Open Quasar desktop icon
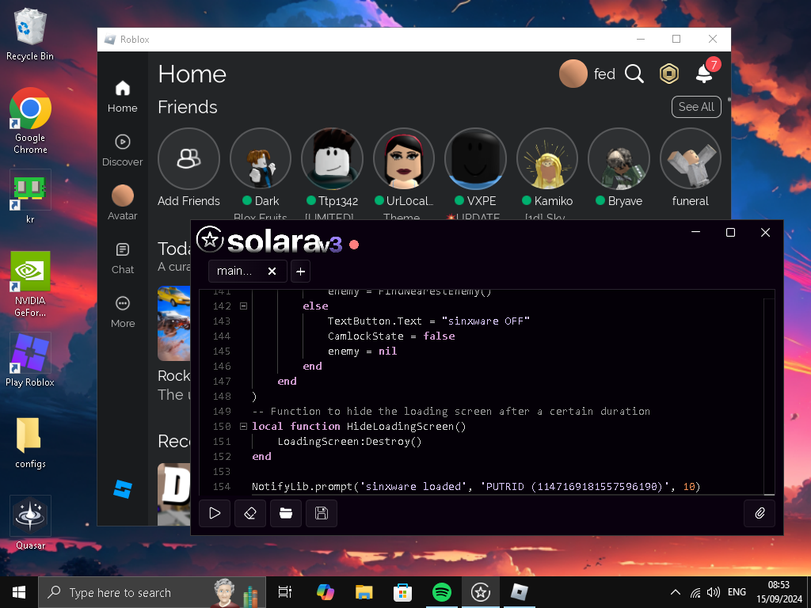The image size is (811, 608). [30, 522]
